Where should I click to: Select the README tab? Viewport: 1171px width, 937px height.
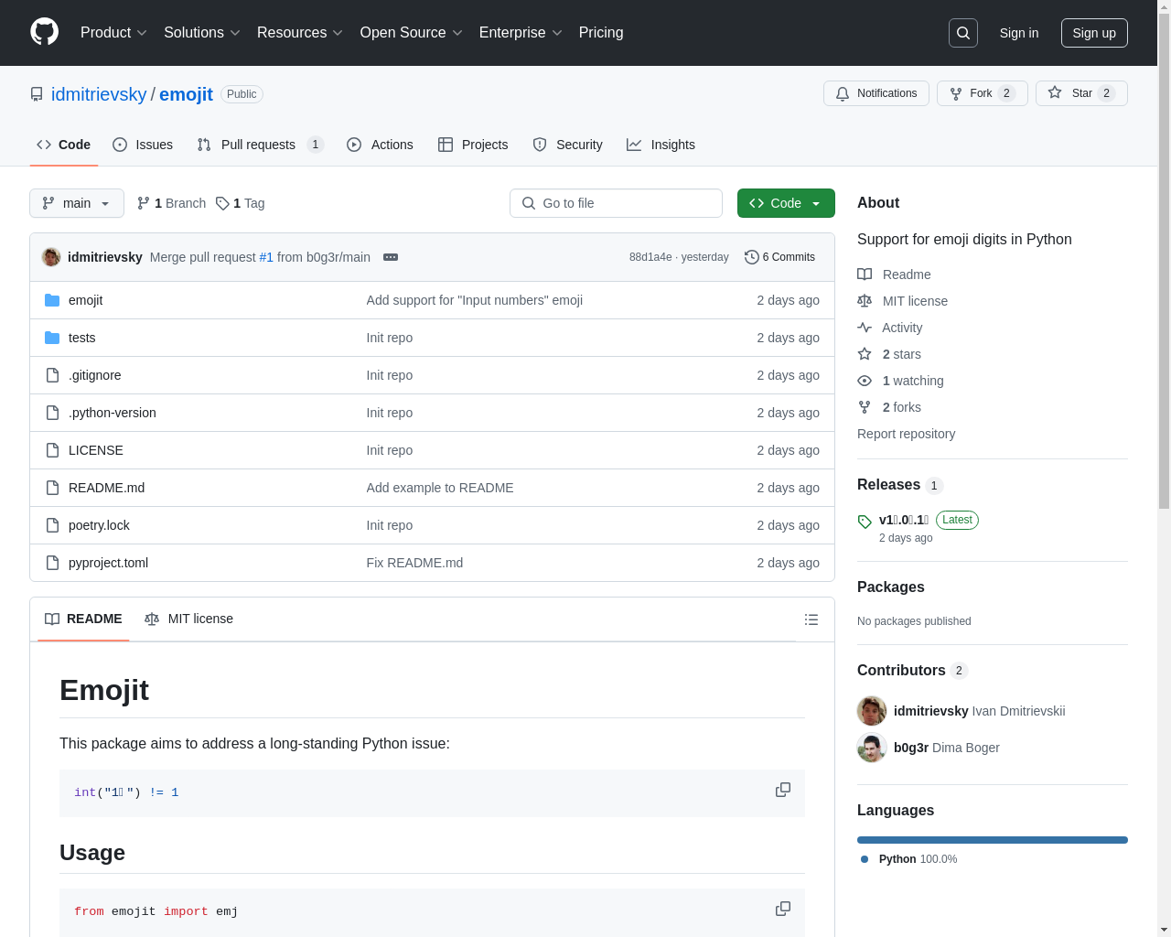(x=83, y=619)
